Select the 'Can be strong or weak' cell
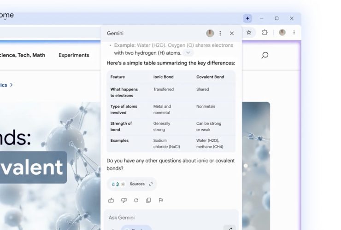The width and height of the screenshot is (341, 230). [x=209, y=126]
